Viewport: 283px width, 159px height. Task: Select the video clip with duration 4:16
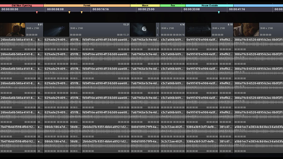click(x=173, y=30)
